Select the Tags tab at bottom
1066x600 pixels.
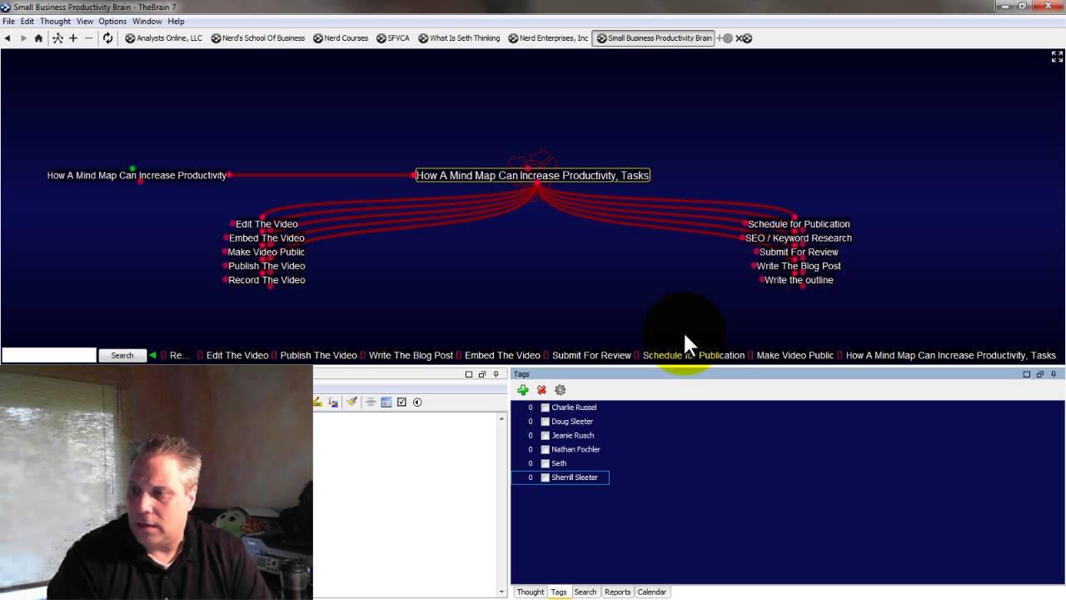(558, 592)
